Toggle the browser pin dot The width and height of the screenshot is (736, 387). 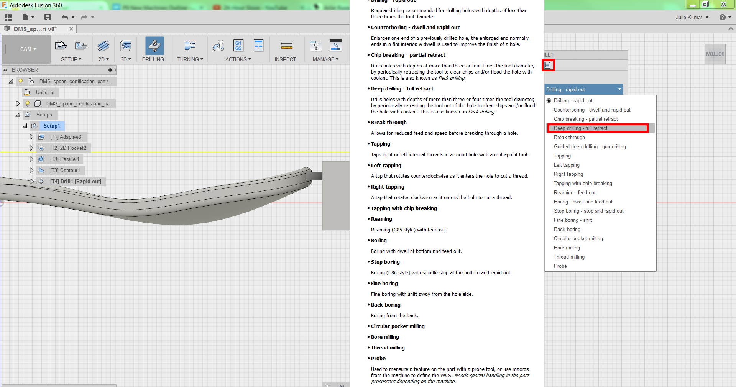110,70
